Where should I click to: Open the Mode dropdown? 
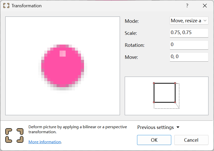tap(189, 21)
